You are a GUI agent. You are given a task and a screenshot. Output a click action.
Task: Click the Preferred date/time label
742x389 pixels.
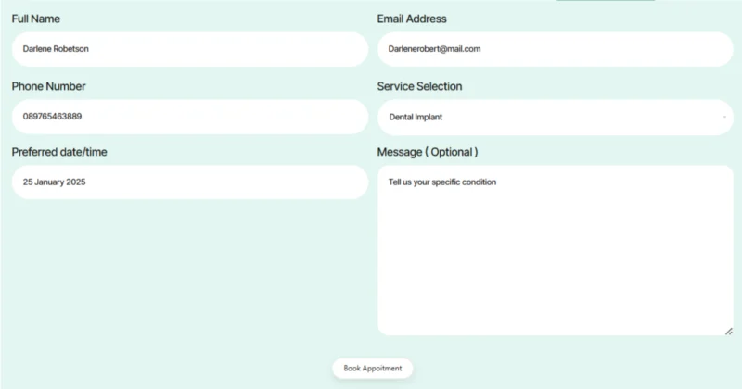point(59,152)
